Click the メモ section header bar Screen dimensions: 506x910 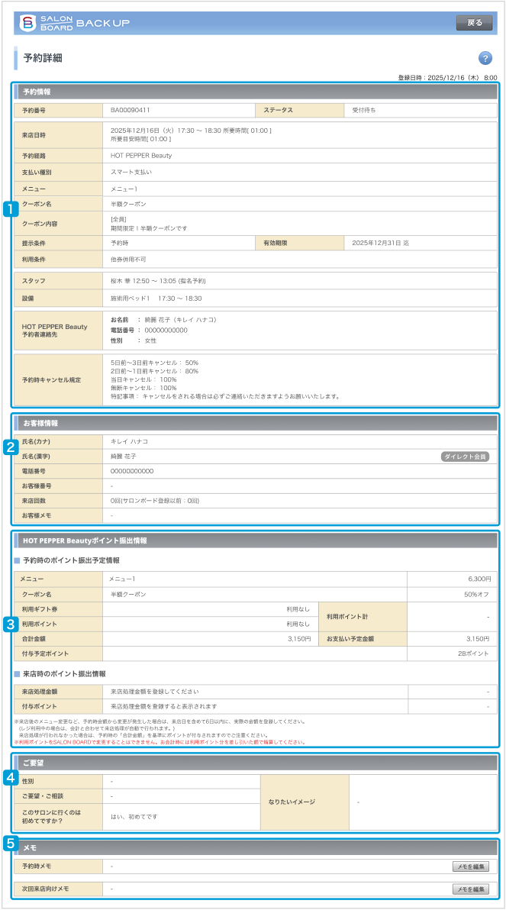(x=255, y=847)
